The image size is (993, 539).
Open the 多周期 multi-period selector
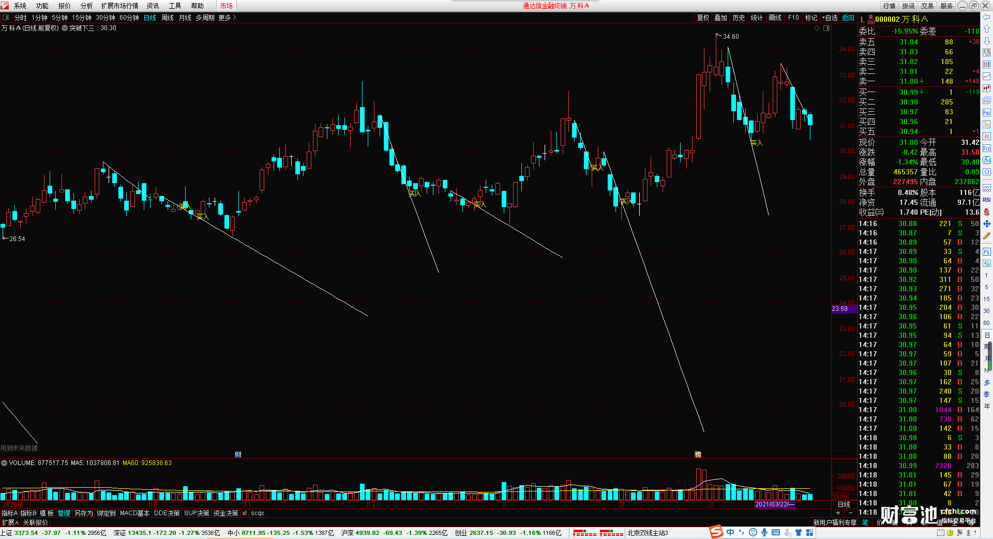(x=205, y=18)
